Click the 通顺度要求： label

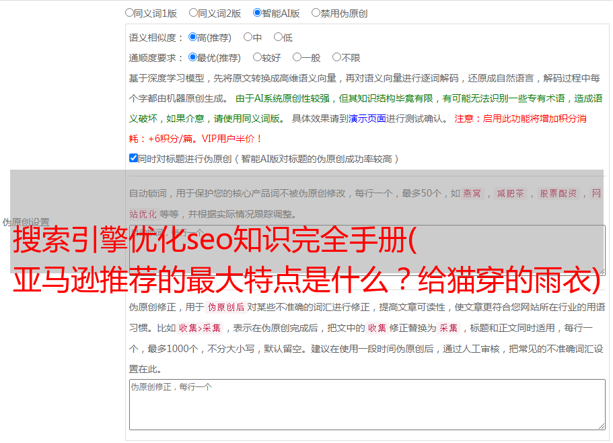pyautogui.click(x=156, y=58)
